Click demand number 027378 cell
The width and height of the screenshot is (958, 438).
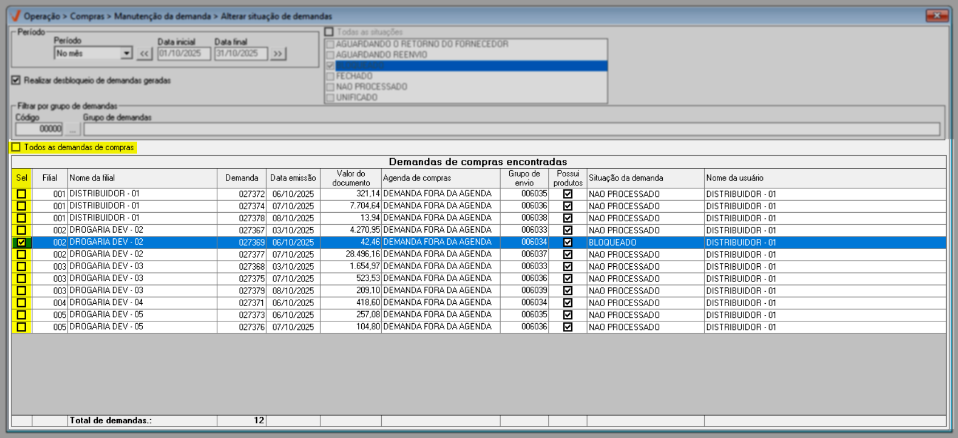[242, 218]
